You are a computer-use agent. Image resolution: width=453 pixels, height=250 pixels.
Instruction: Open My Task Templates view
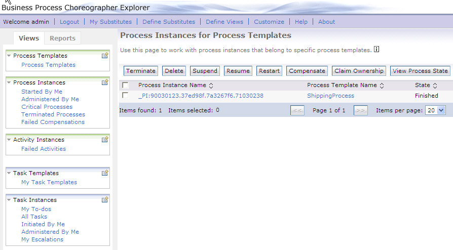pyautogui.click(x=49, y=182)
